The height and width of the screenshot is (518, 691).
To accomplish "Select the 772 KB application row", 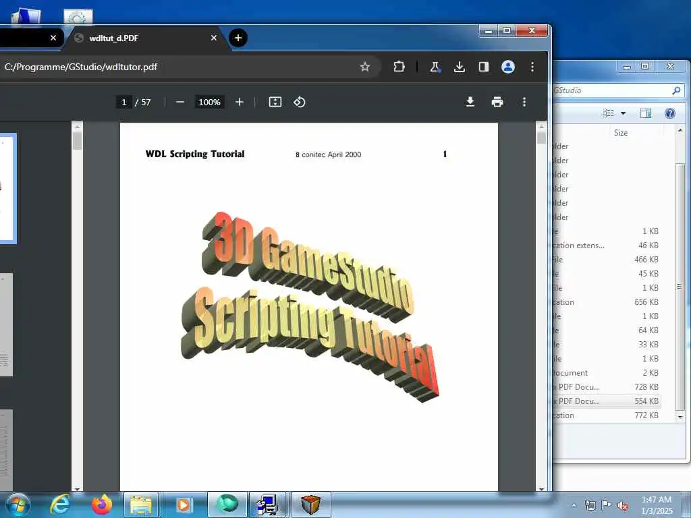I will click(607, 415).
